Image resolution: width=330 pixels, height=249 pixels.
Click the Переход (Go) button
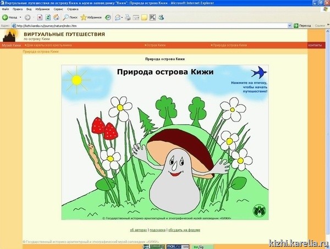click(302, 25)
